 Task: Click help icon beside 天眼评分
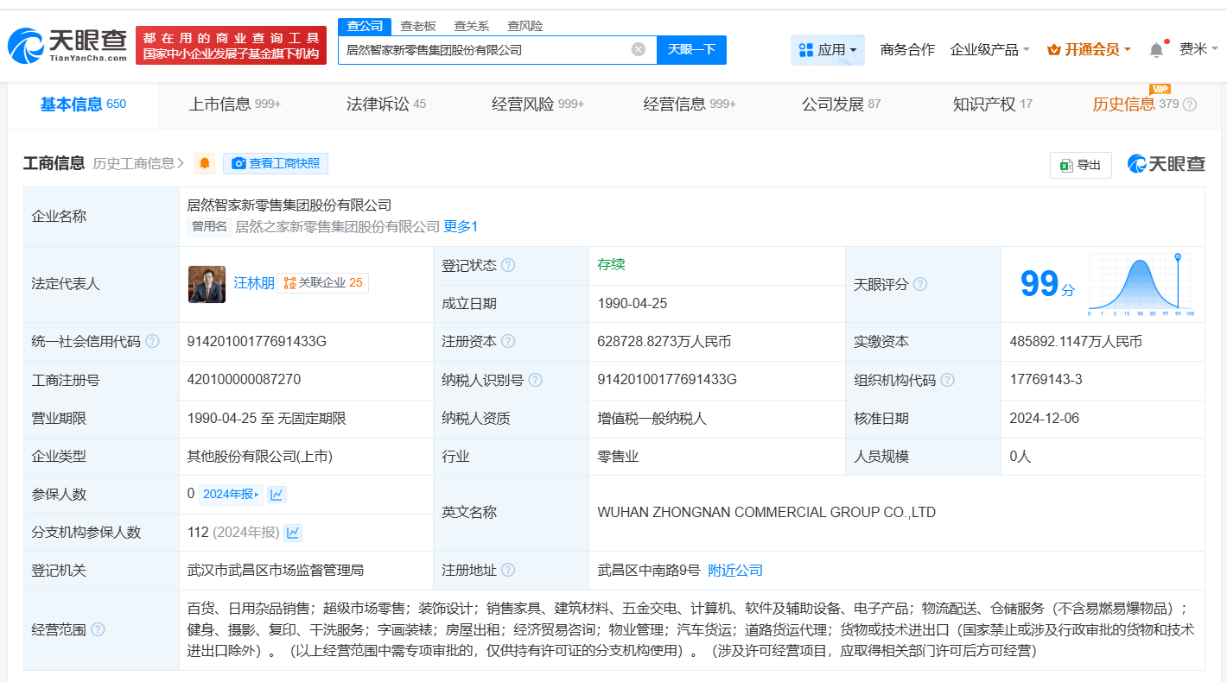coord(920,284)
